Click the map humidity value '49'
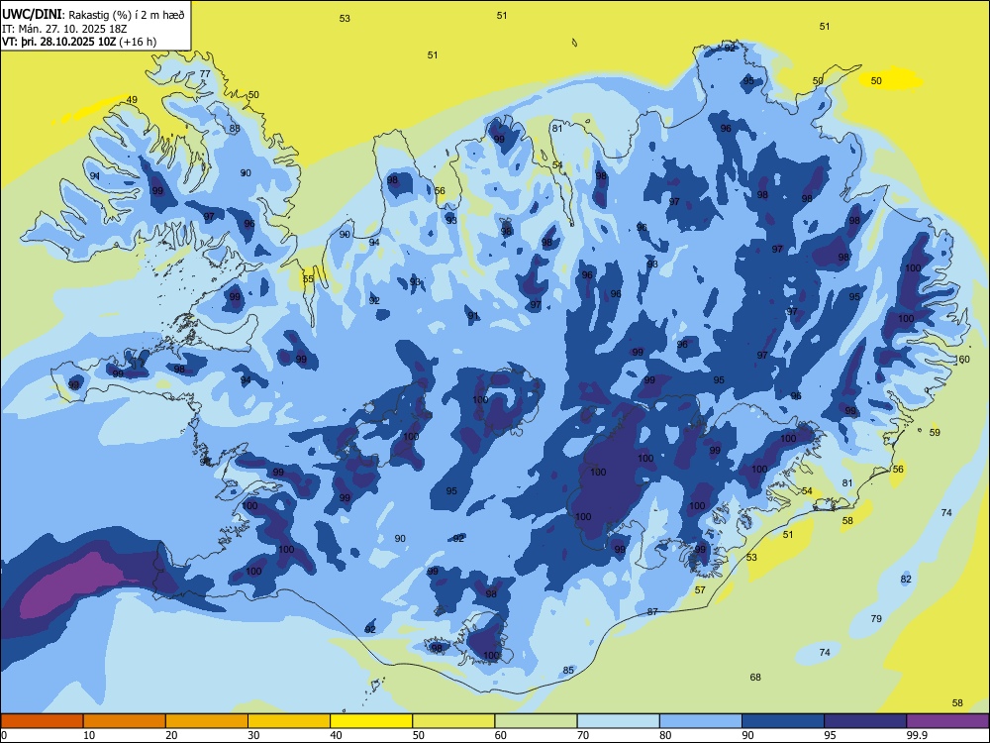 [x=132, y=100]
